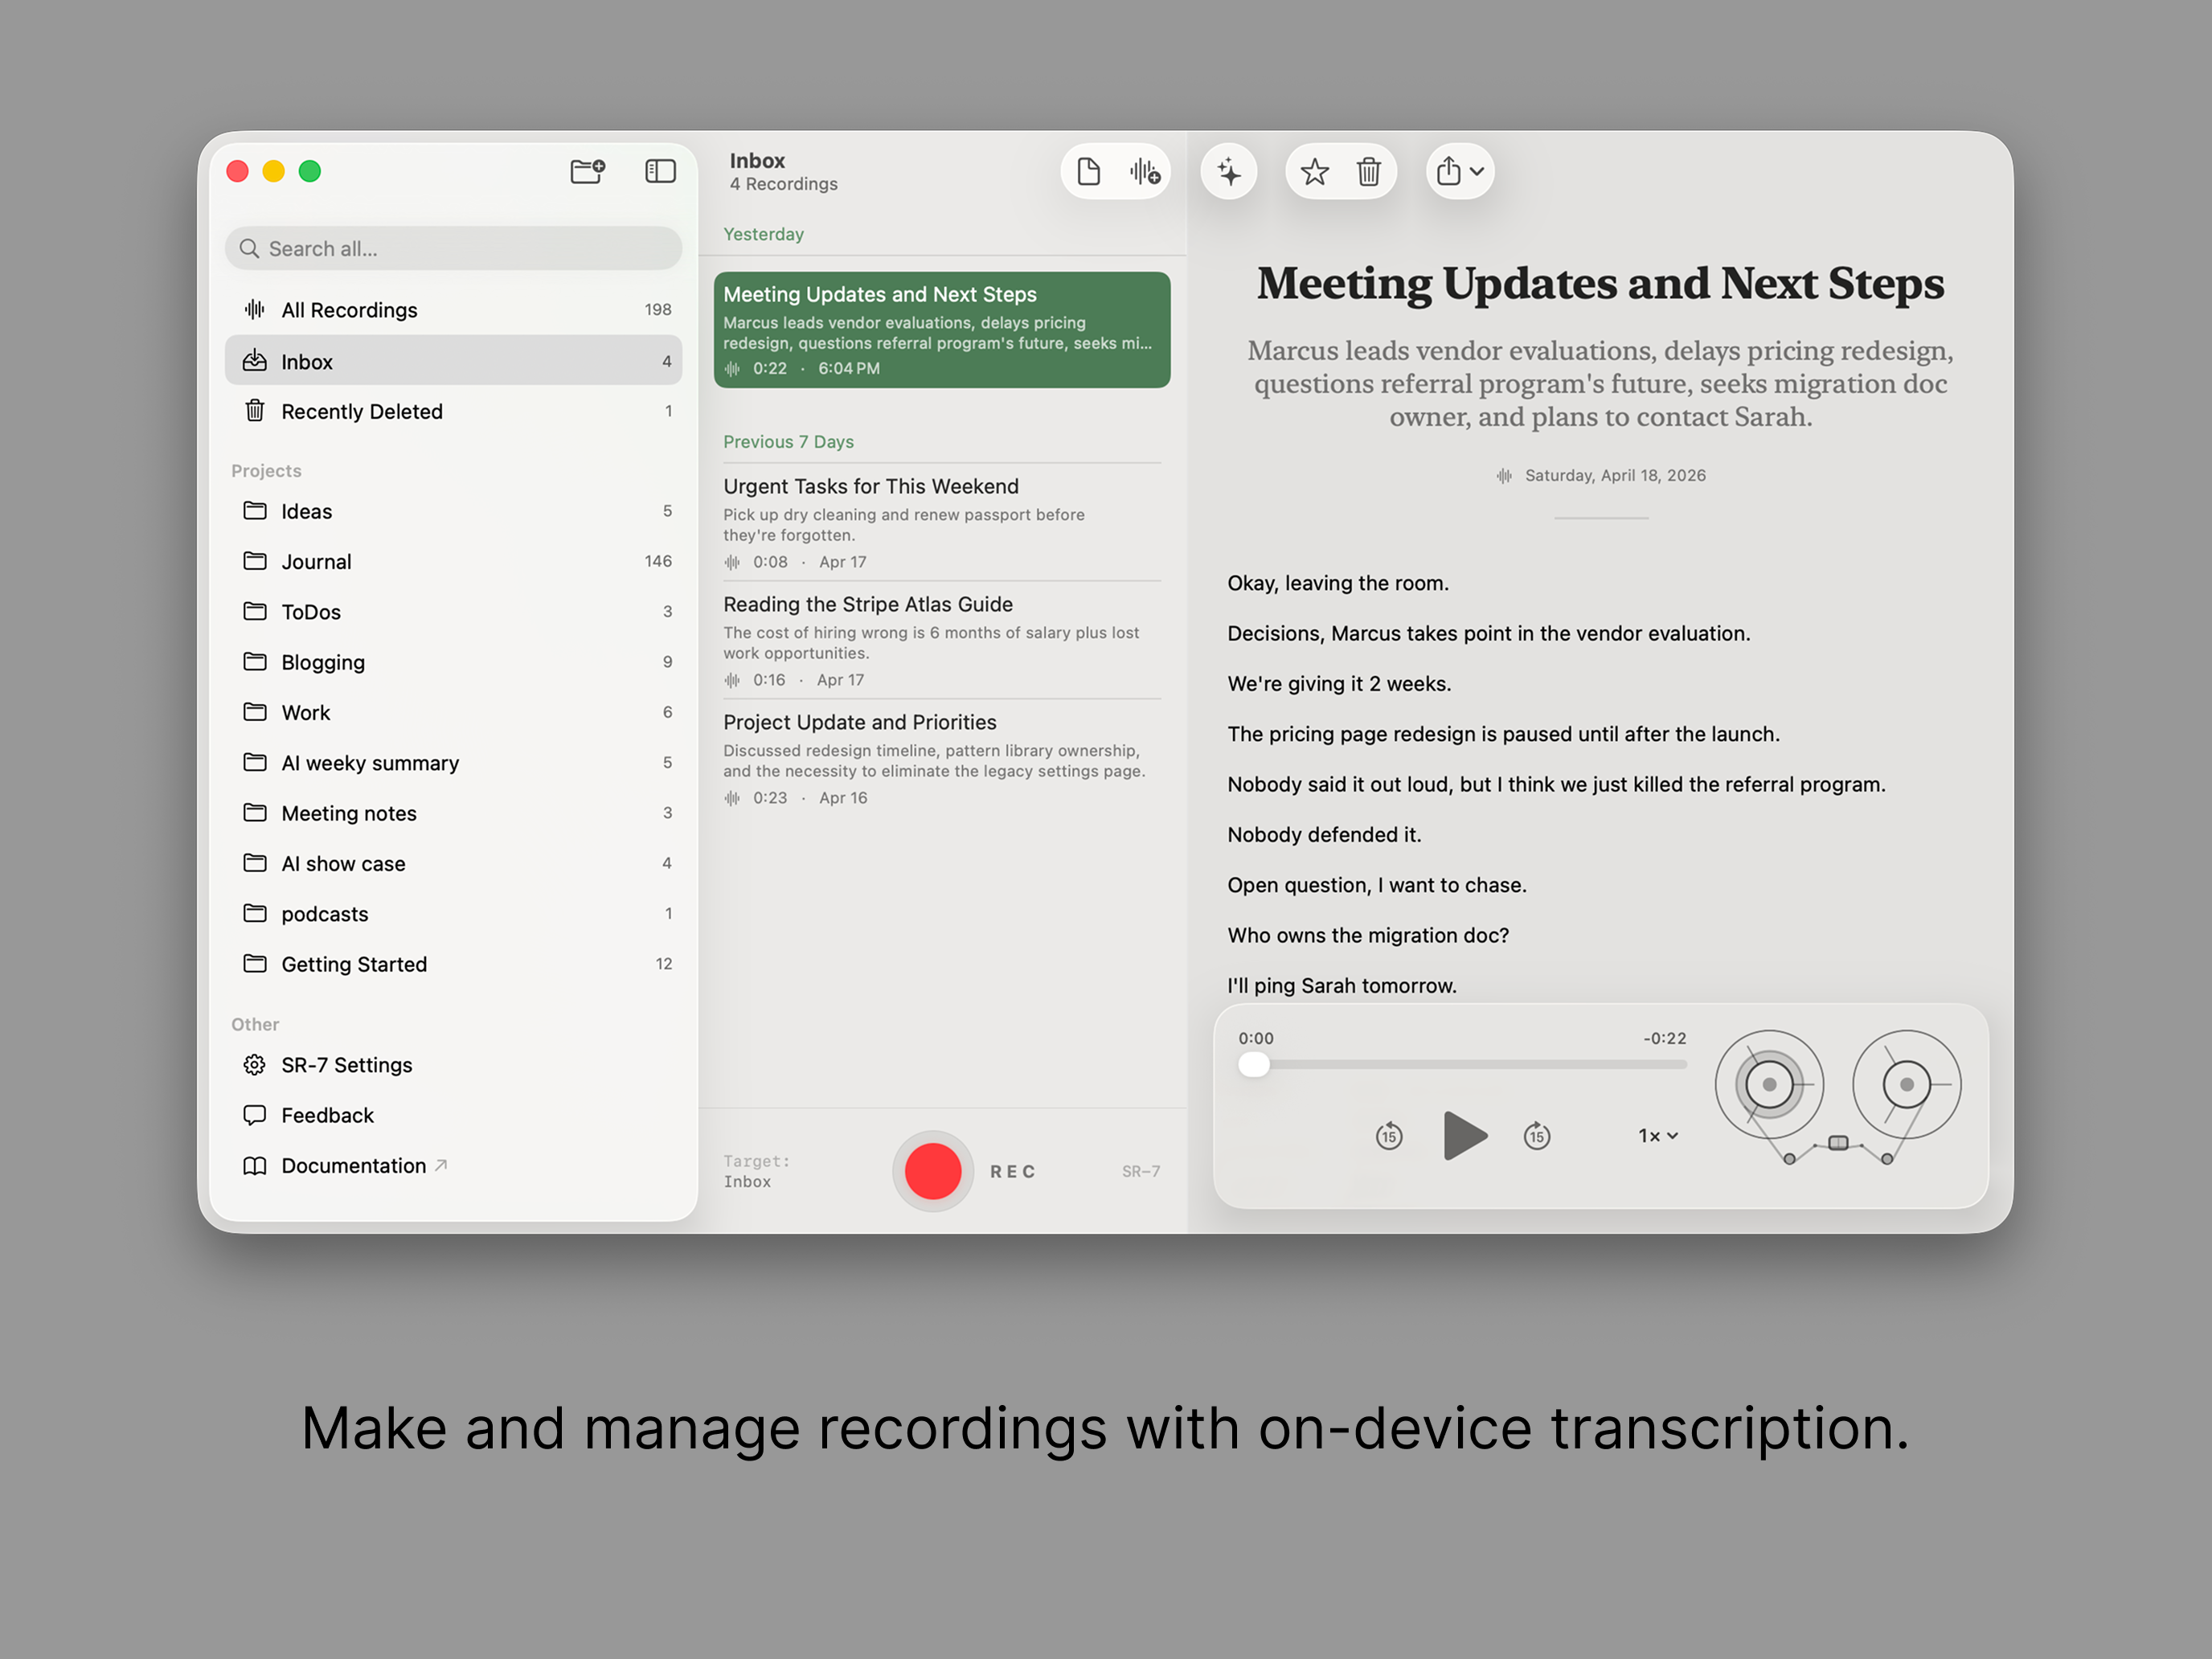The image size is (2212, 1659).
Task: Open Recently Deleted recordings
Action: [453, 411]
